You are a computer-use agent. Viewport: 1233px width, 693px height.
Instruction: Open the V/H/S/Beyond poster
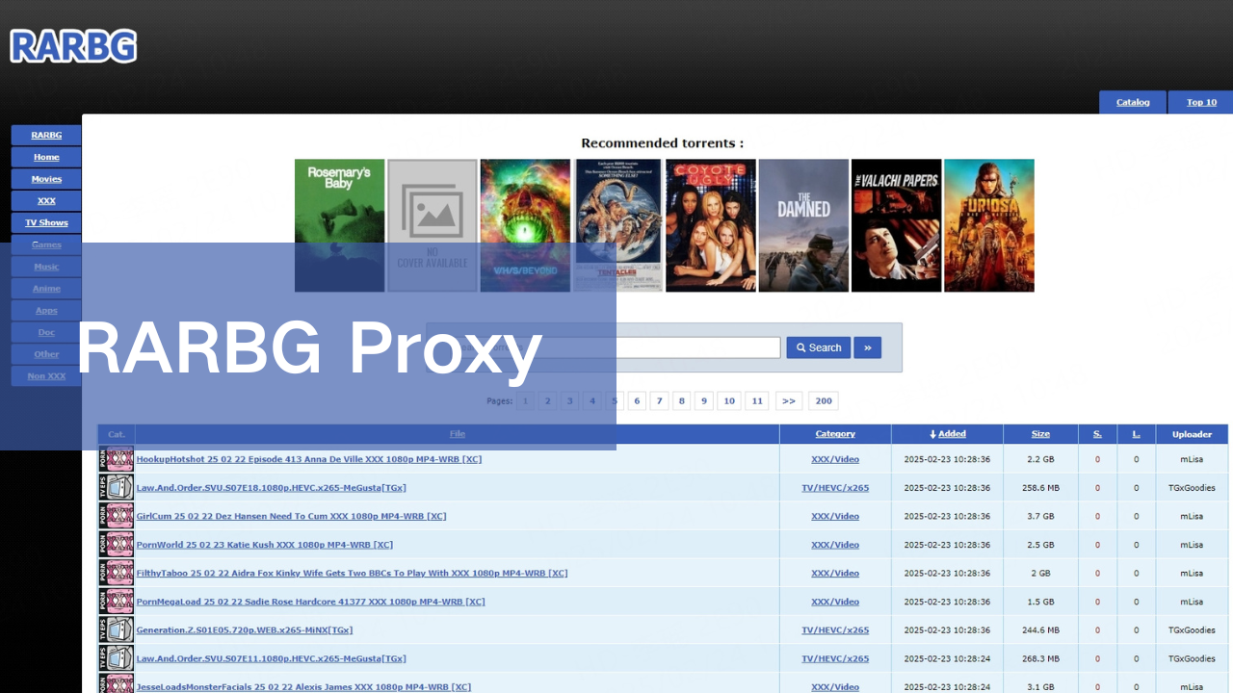point(525,225)
